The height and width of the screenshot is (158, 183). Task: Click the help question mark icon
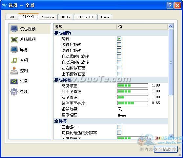pyautogui.click(x=170, y=5)
